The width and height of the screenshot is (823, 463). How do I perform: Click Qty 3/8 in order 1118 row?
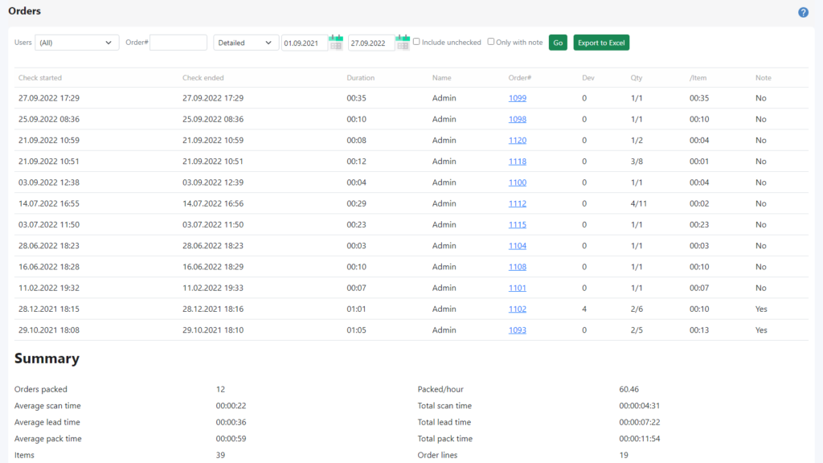click(x=637, y=161)
